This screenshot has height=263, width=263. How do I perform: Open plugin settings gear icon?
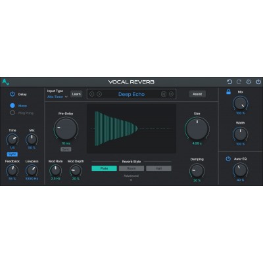249,82
